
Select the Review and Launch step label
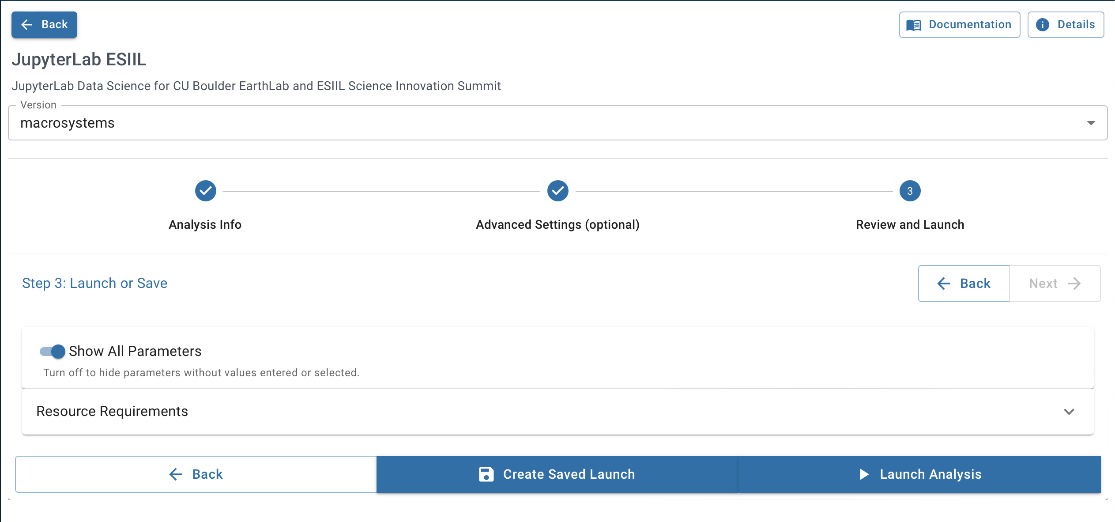pos(910,225)
